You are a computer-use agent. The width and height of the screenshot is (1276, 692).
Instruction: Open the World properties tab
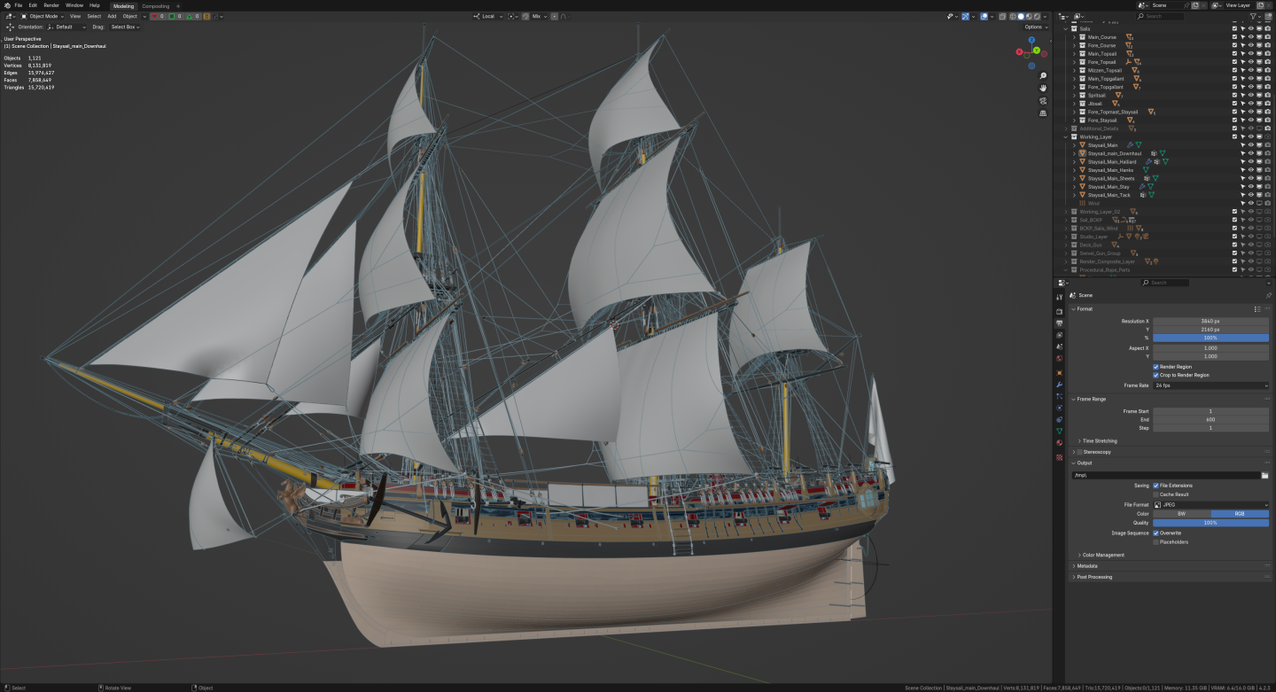click(x=1059, y=359)
